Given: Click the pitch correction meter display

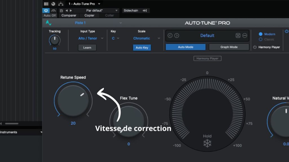Looking at the screenshot, I should click(x=207, y=114).
